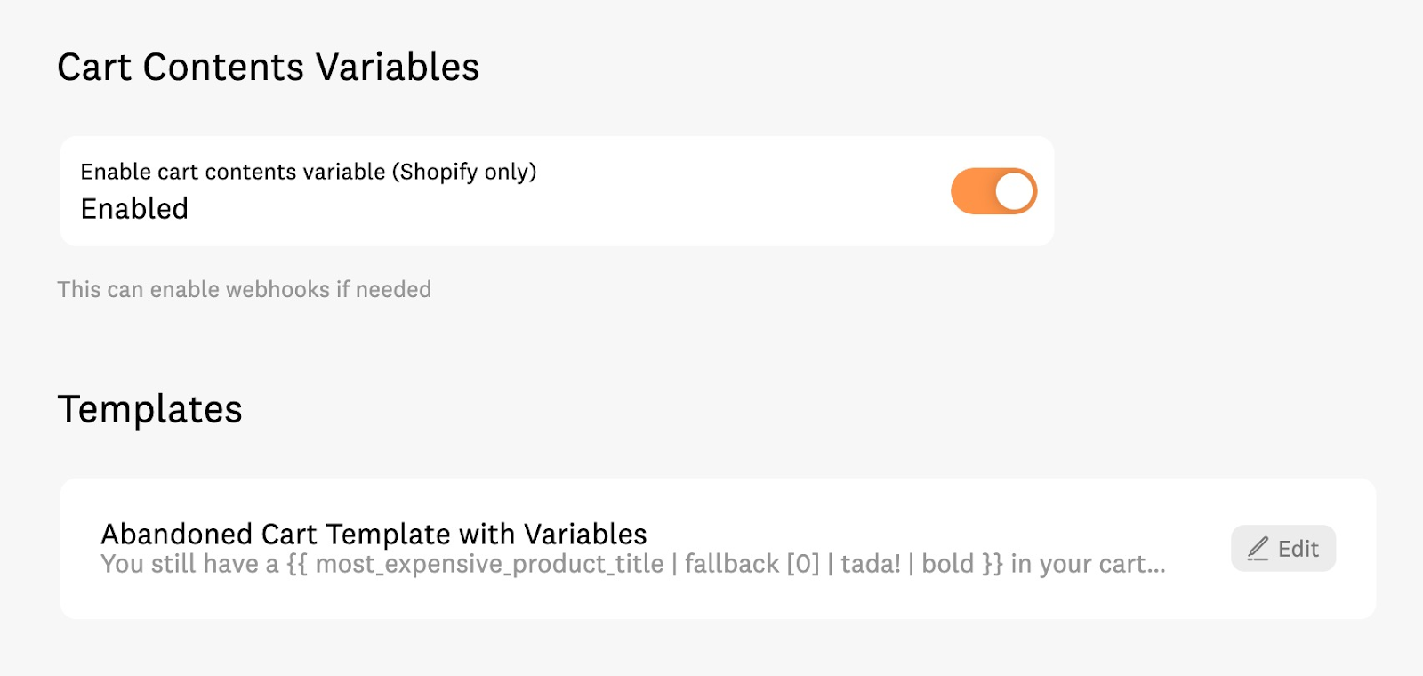Click the "Edit" text label

tap(1298, 549)
